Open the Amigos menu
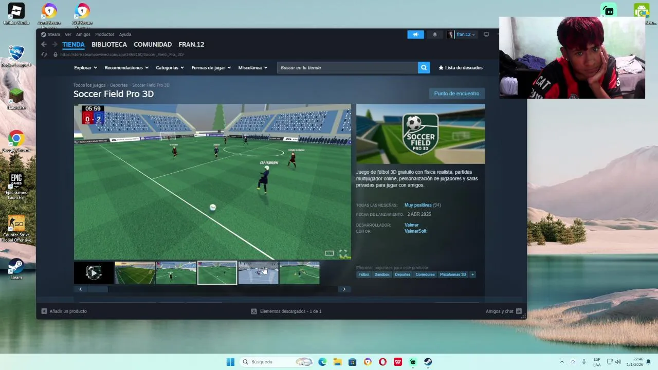 [x=83, y=34]
